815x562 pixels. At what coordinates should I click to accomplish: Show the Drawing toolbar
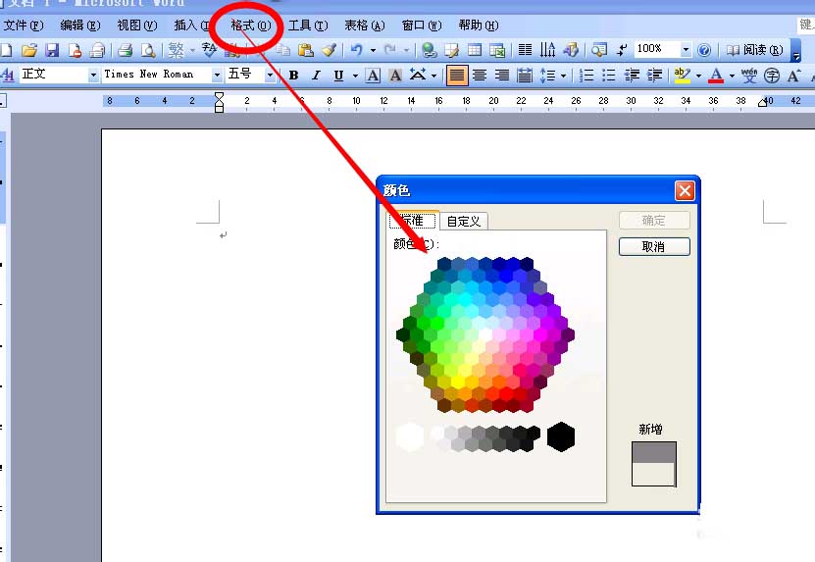click(x=571, y=50)
